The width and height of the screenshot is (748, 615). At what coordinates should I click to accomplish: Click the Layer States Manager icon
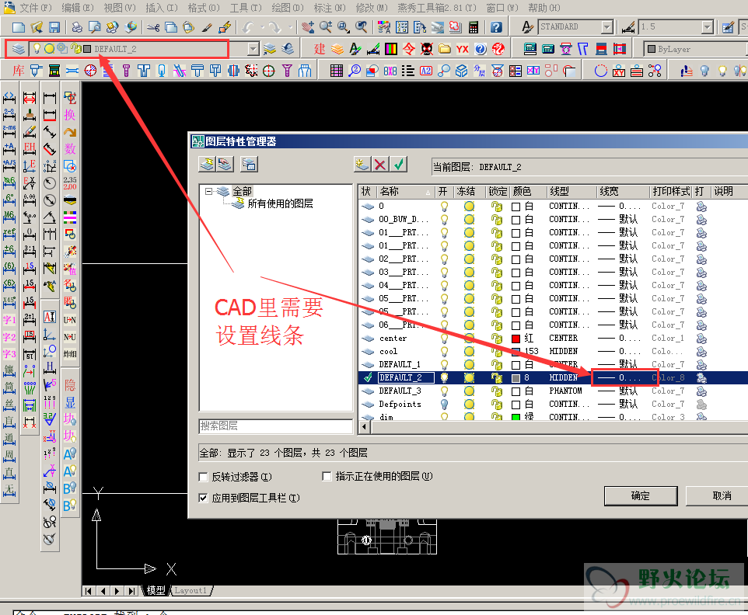click(249, 165)
